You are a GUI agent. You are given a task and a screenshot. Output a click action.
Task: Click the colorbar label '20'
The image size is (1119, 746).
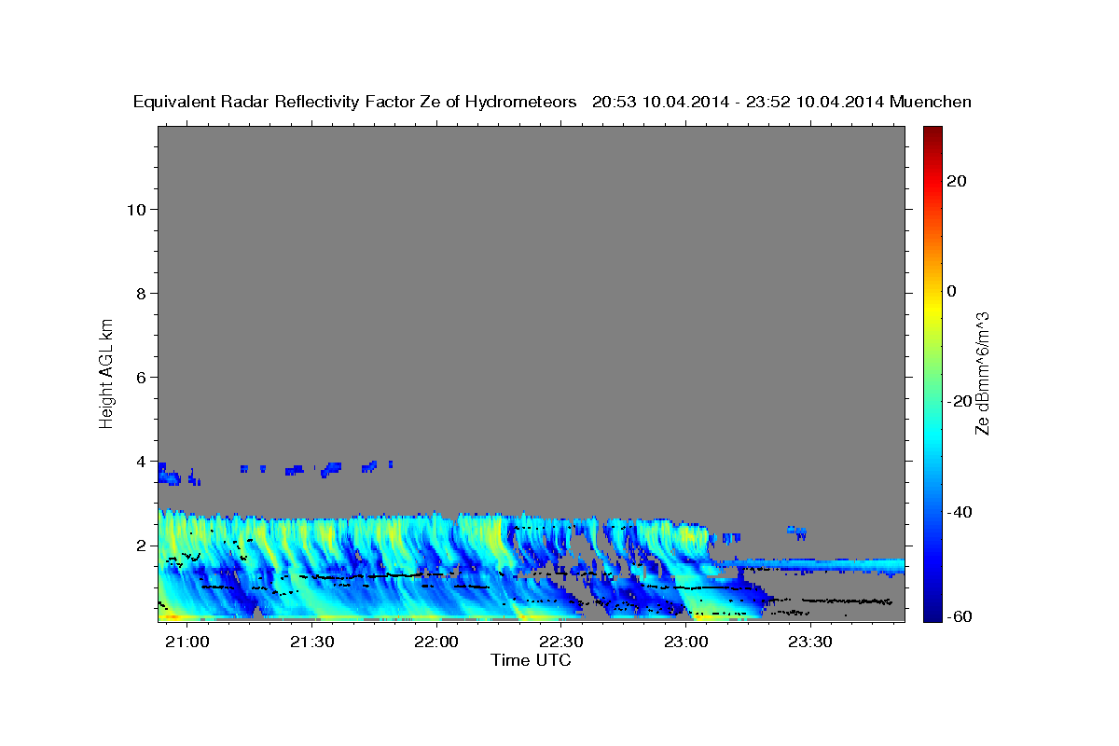[x=956, y=181]
